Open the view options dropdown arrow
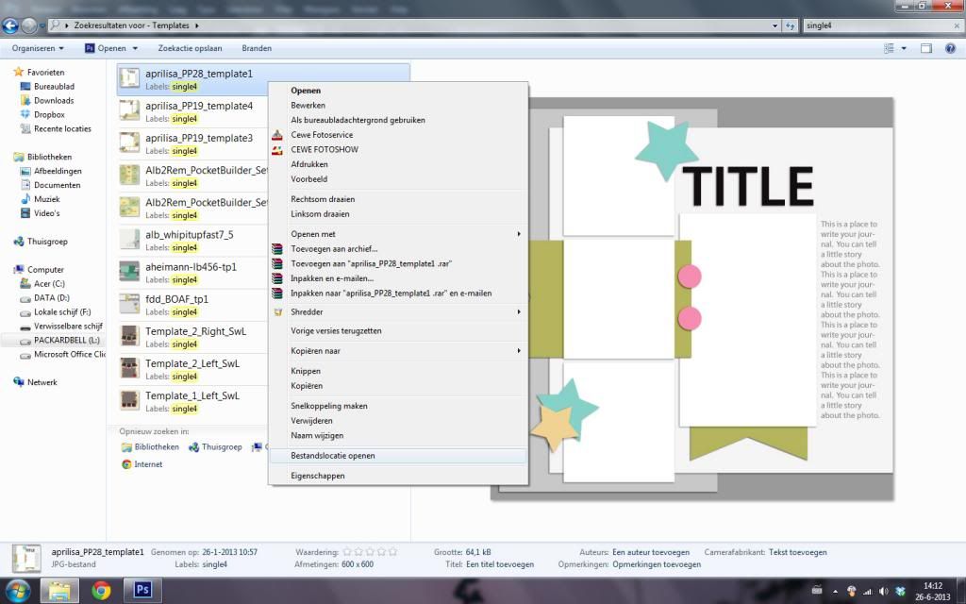Image resolution: width=966 pixels, height=604 pixels. (x=904, y=48)
